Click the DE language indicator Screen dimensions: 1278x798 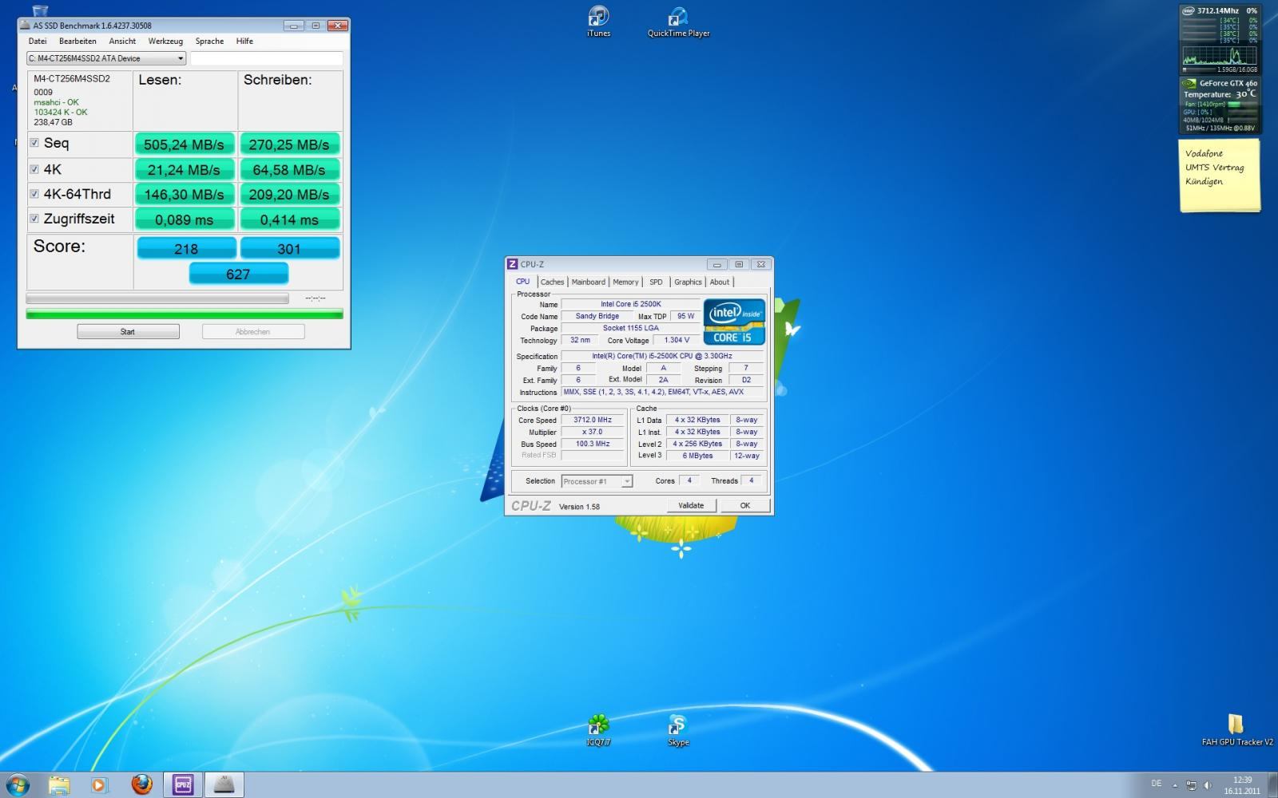click(x=1157, y=784)
